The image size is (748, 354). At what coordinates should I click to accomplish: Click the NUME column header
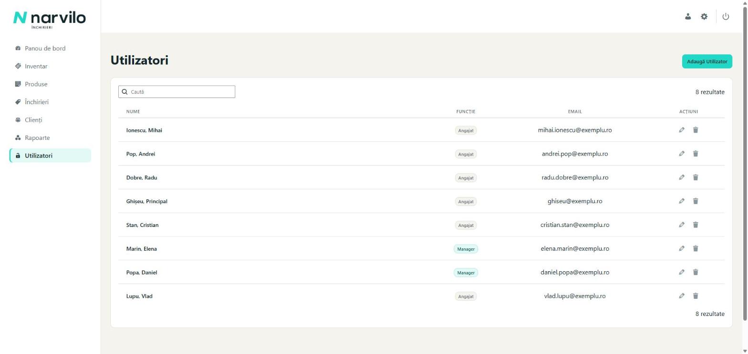point(133,112)
